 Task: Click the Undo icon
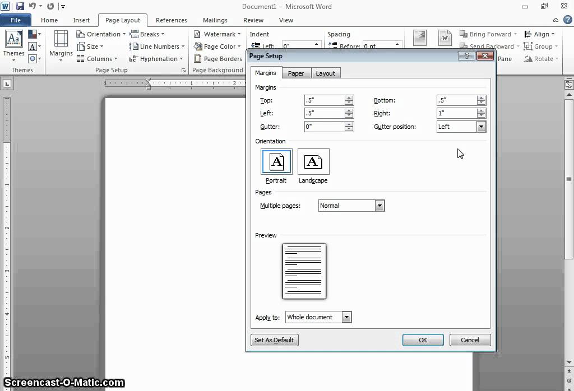(32, 6)
